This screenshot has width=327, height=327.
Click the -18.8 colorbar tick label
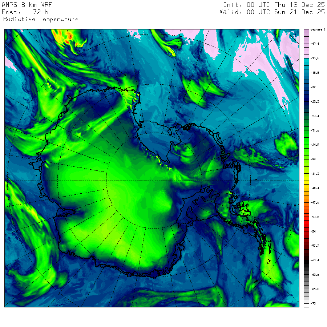315,73
